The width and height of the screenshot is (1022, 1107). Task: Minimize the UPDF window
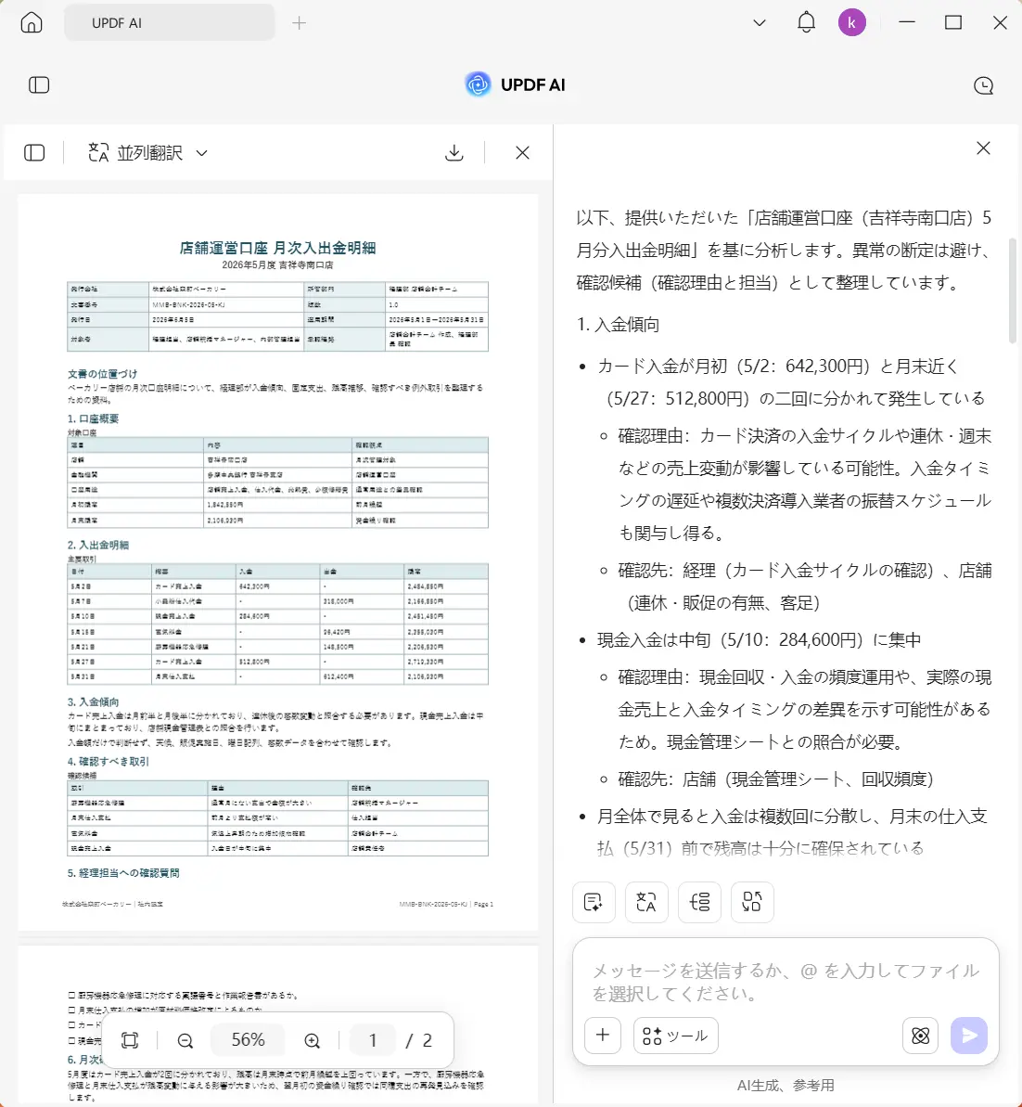click(907, 22)
